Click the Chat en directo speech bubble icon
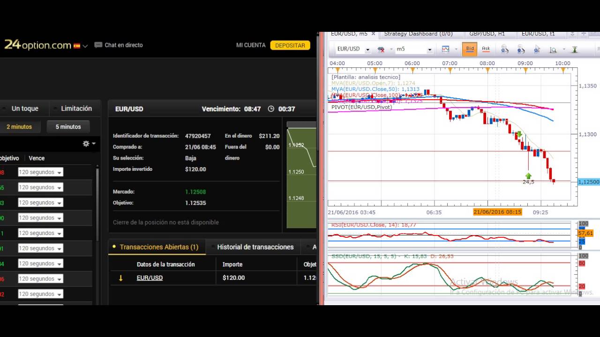Viewport: 600px width, 337px height. coord(98,45)
